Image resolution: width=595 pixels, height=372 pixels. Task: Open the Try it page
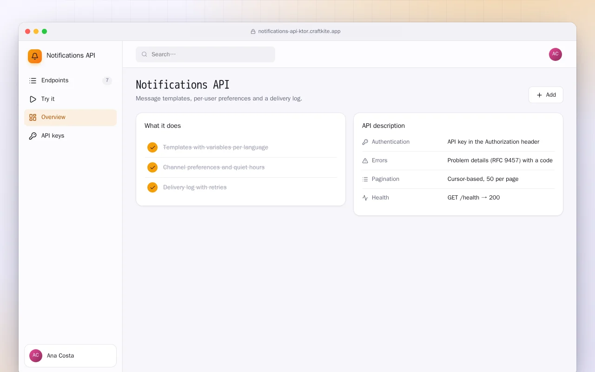(70, 99)
